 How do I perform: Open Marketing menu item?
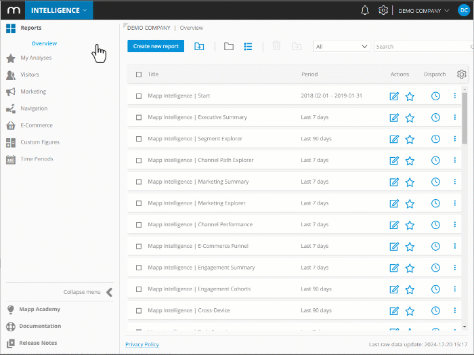click(33, 91)
